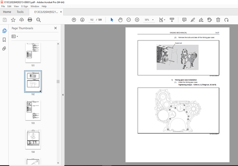
Task: Print the document using printer icon
Action: pyautogui.click(x=30, y=20)
